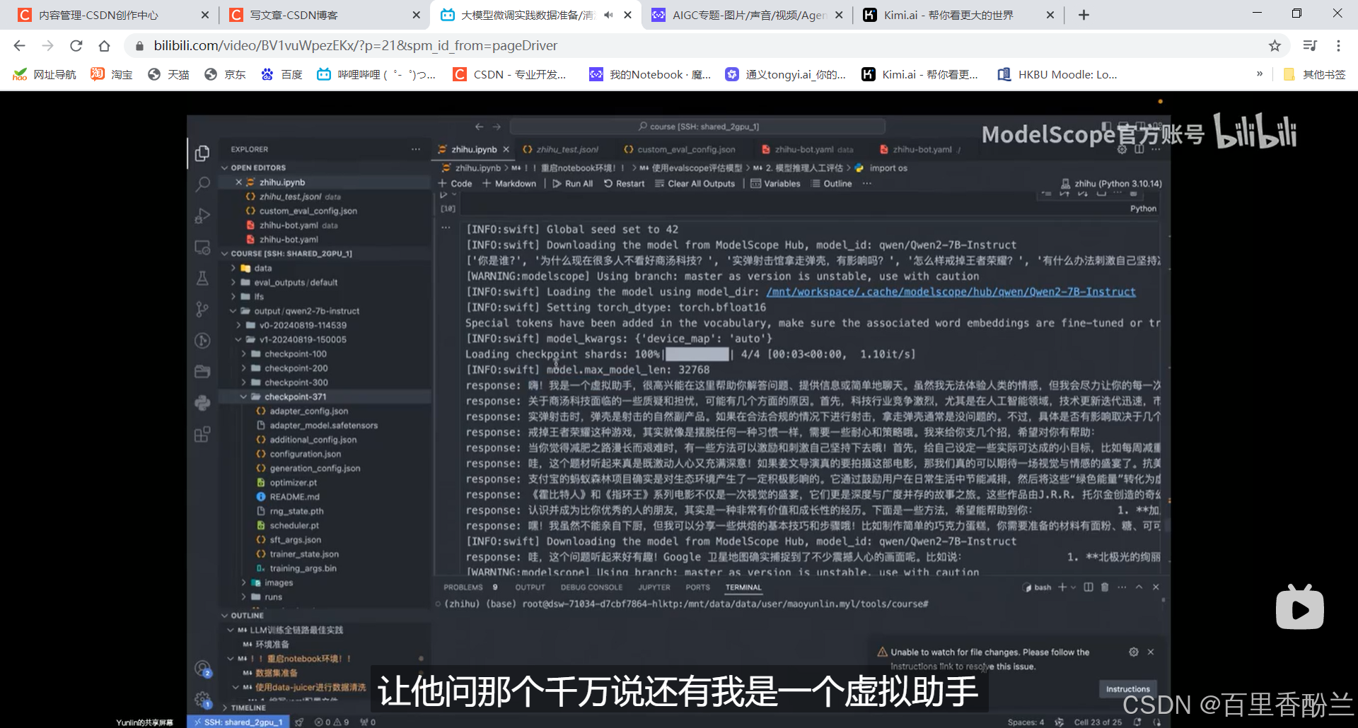
Task: Open the browser three-dot menu
Action: click(x=1338, y=46)
